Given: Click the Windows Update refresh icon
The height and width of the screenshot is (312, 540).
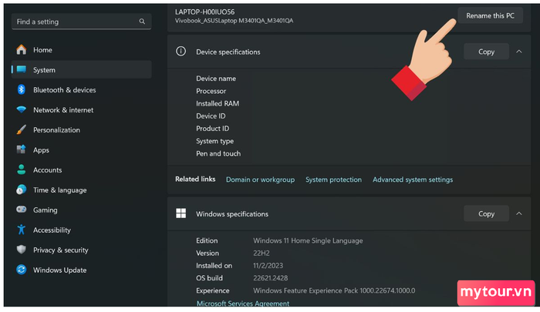Looking at the screenshot, I should 22,270.
